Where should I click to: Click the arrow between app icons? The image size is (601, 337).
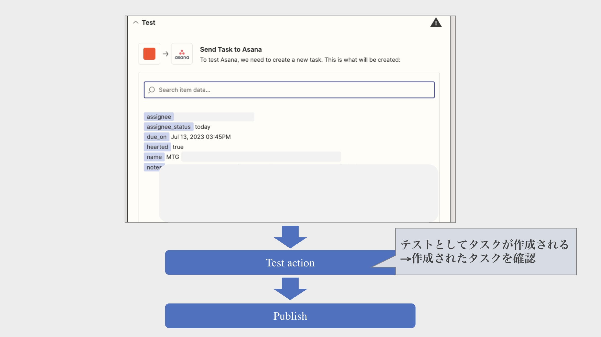(x=166, y=54)
